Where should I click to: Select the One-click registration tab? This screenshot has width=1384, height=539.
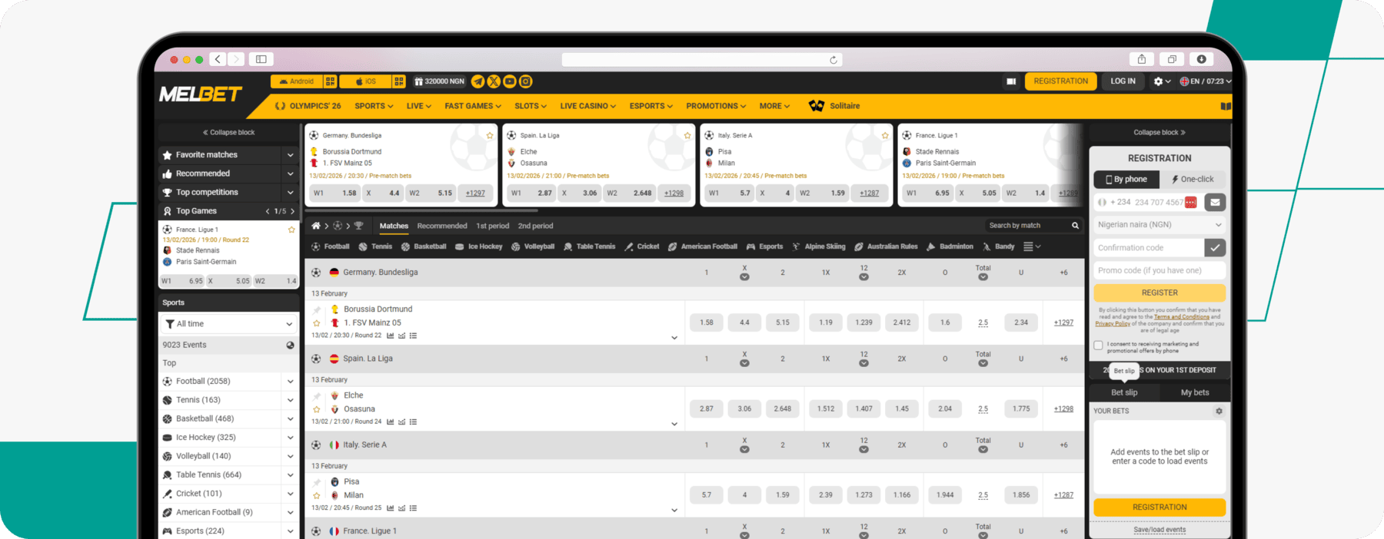[1193, 179]
